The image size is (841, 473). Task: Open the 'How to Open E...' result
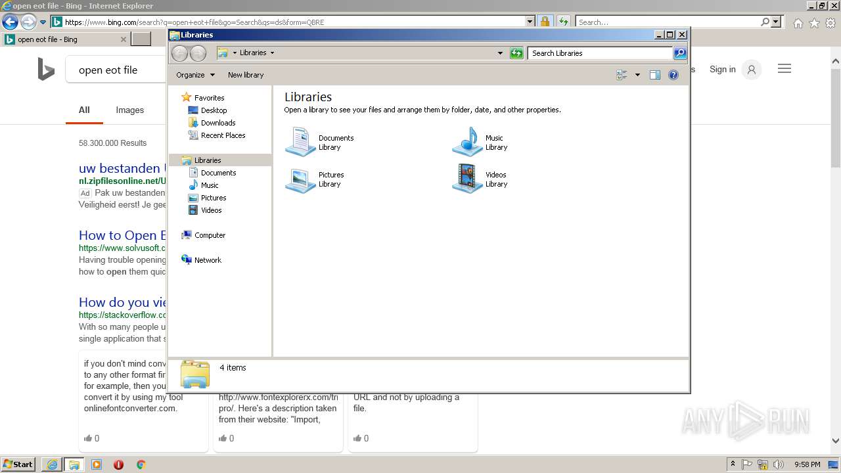(122, 235)
